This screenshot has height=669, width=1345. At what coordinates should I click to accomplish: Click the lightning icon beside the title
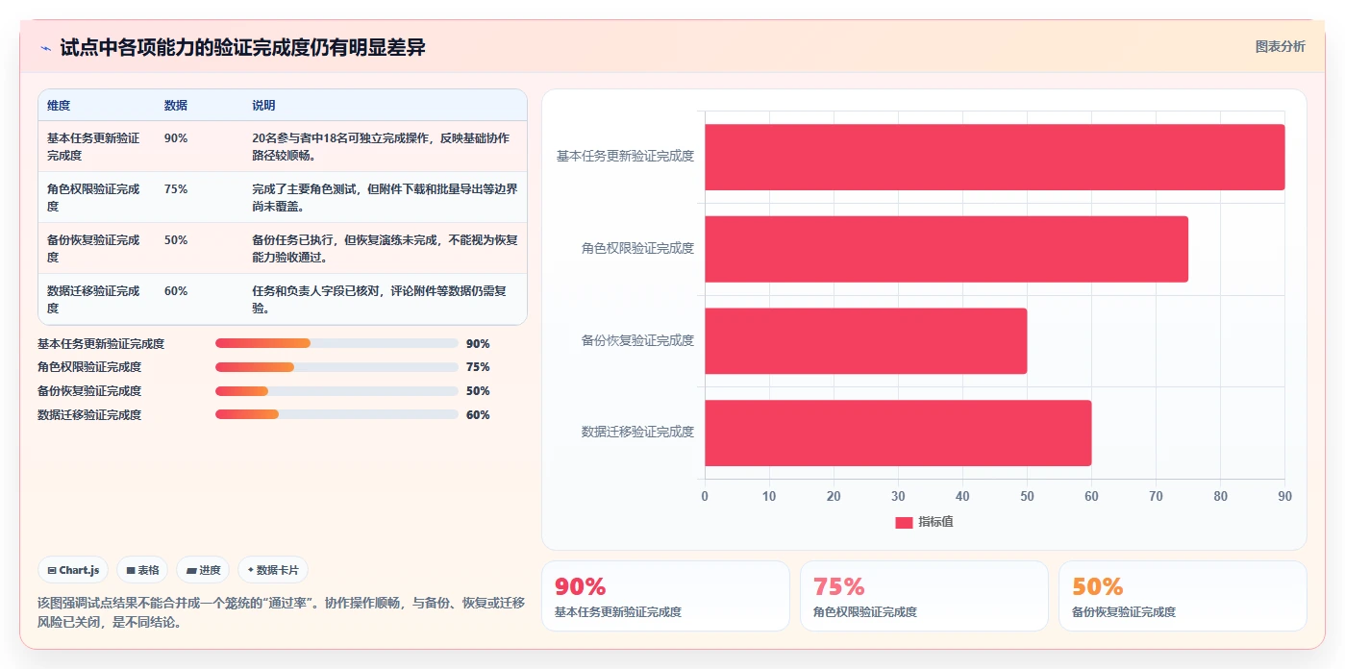(45, 48)
